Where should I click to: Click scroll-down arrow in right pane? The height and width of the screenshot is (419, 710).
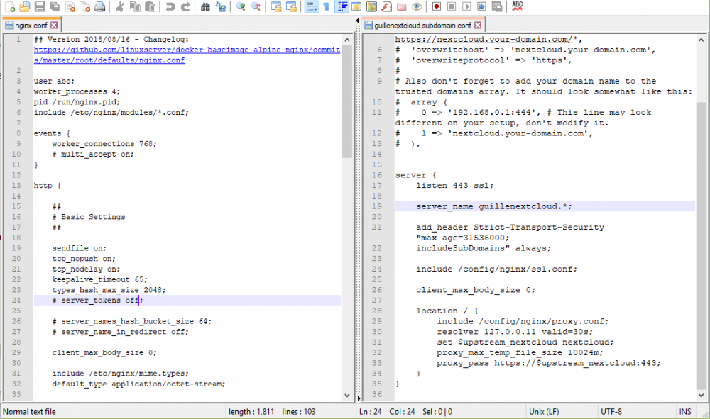[701, 395]
